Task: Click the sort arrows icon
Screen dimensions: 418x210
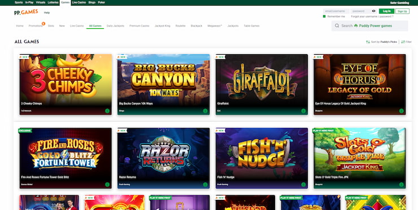Action: pyautogui.click(x=368, y=42)
